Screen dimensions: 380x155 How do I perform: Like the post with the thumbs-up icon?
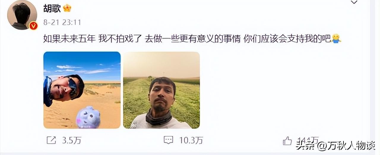[287, 140]
